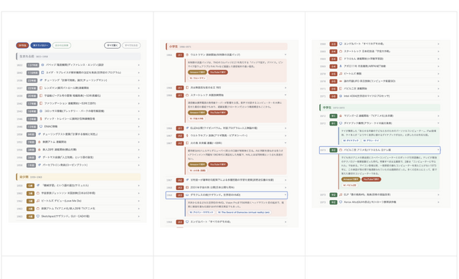The width and height of the screenshot is (459, 279).
Task: Click the 中学生 section header
Action: [379, 108]
